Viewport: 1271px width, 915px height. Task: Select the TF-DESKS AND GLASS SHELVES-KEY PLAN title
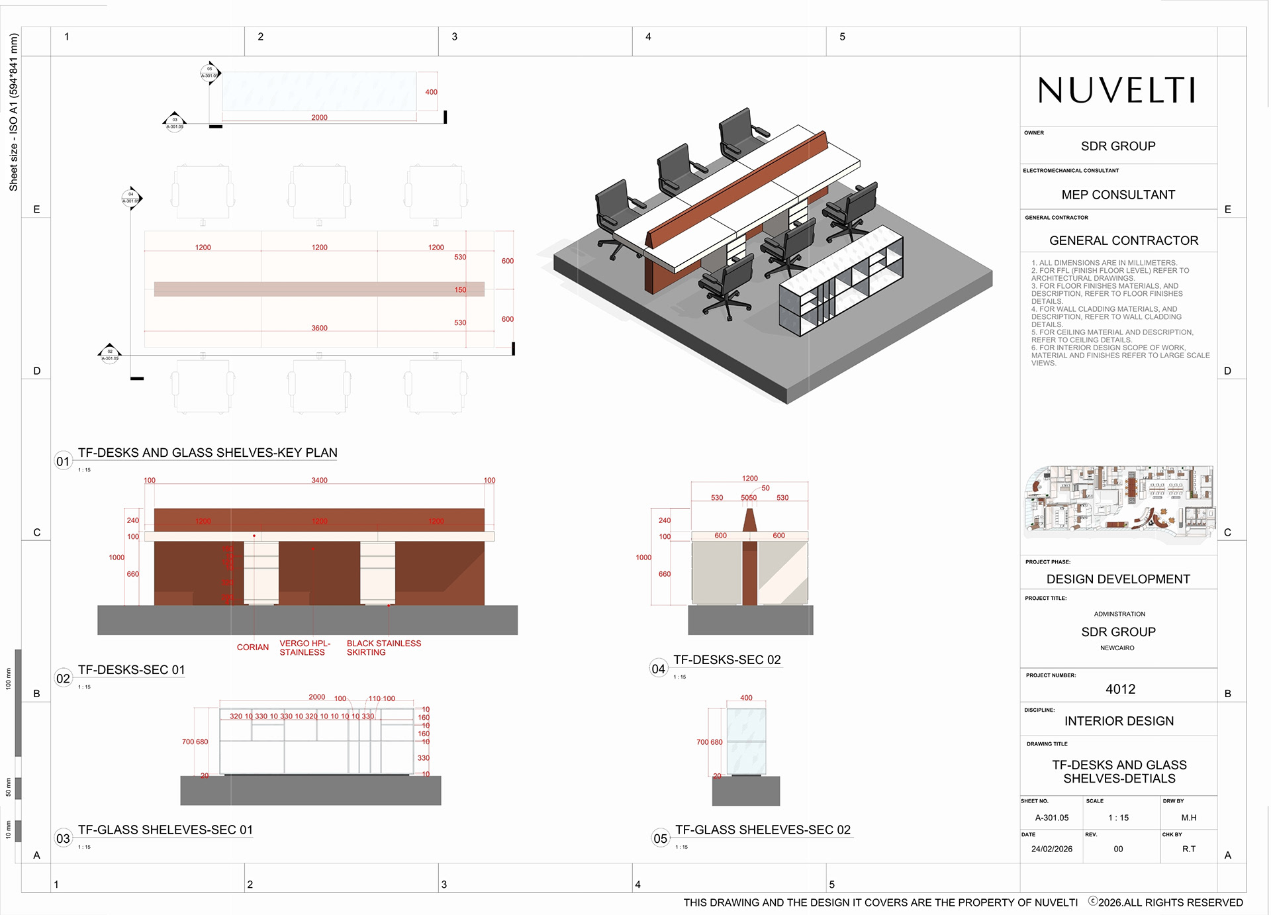[x=208, y=453]
